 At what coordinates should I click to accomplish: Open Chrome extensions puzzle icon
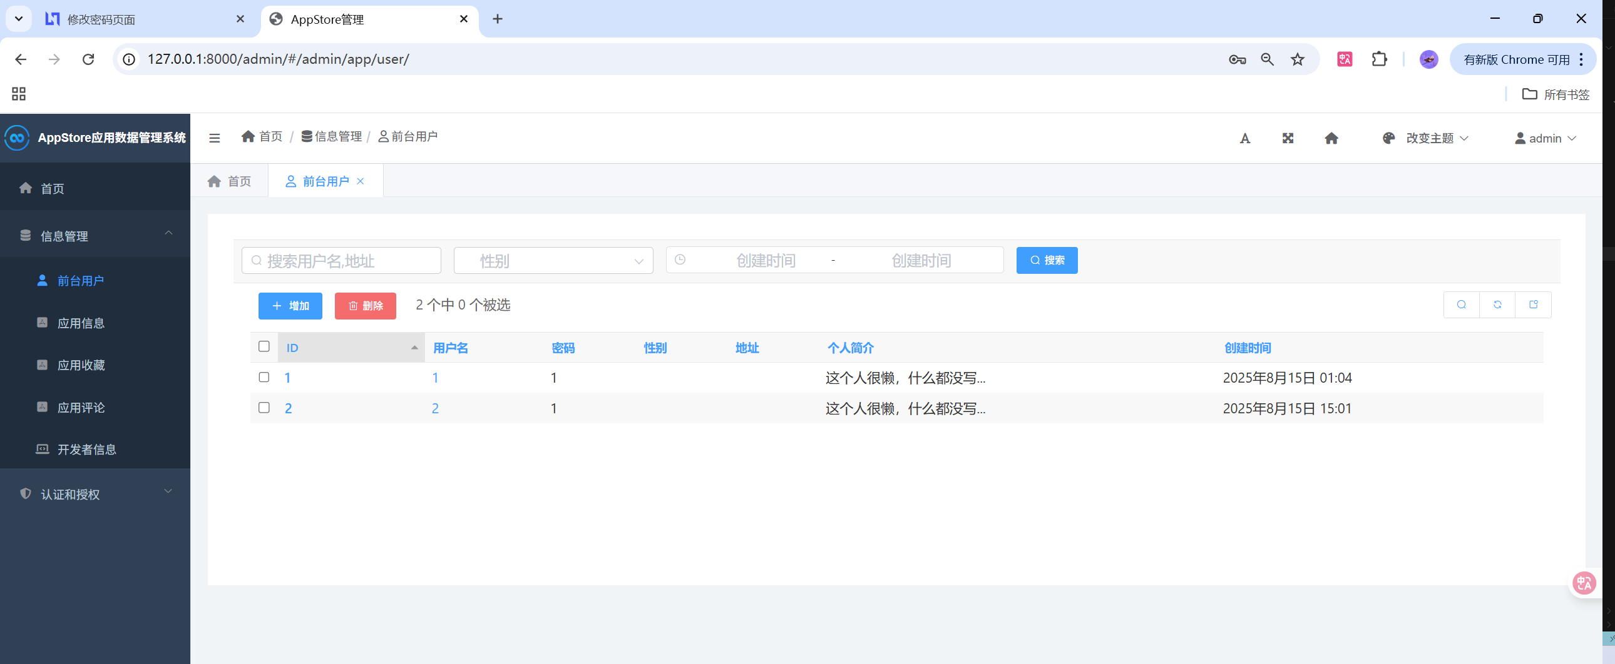[1379, 59]
